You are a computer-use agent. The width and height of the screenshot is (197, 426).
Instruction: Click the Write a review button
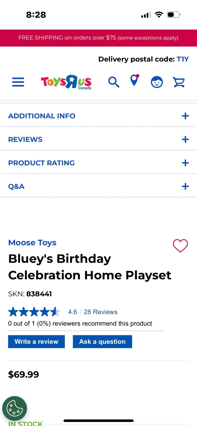[36, 342]
